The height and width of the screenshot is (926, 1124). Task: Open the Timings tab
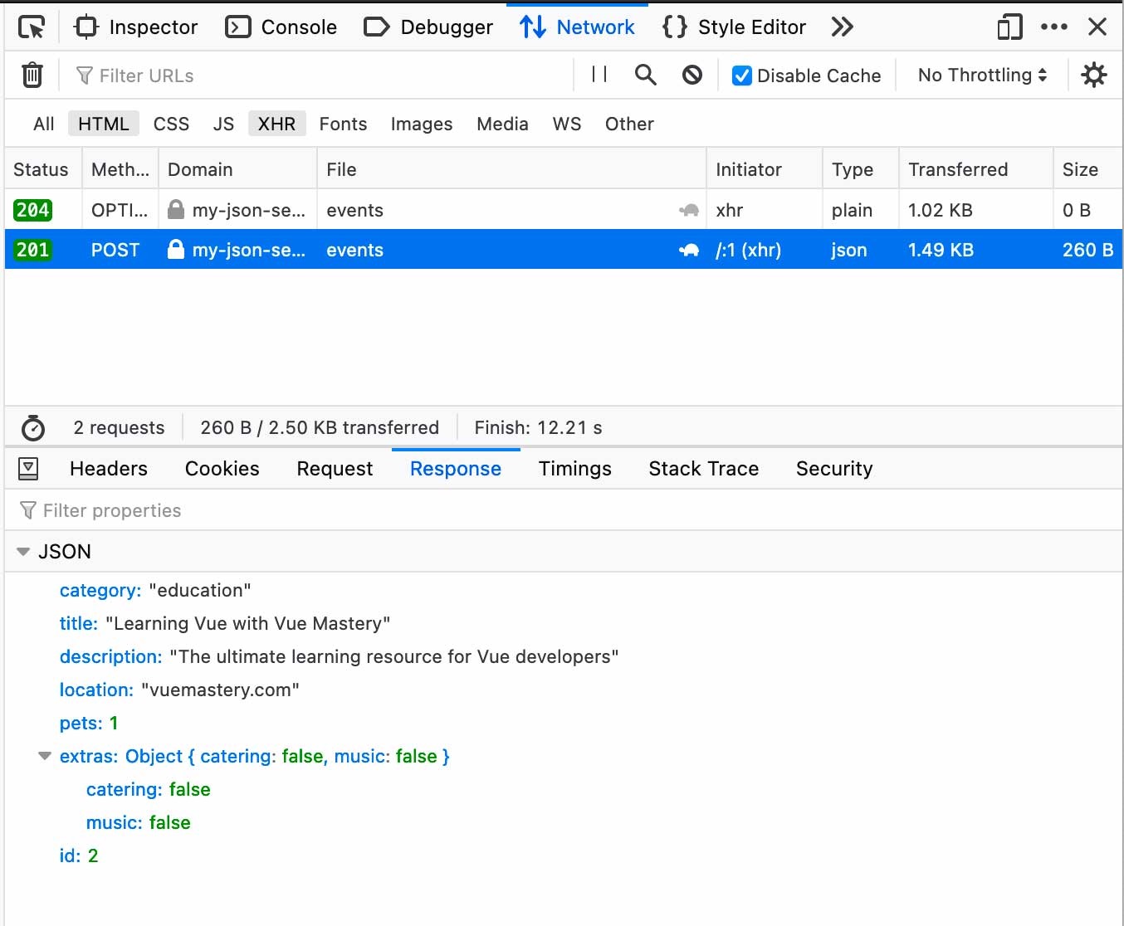(574, 469)
